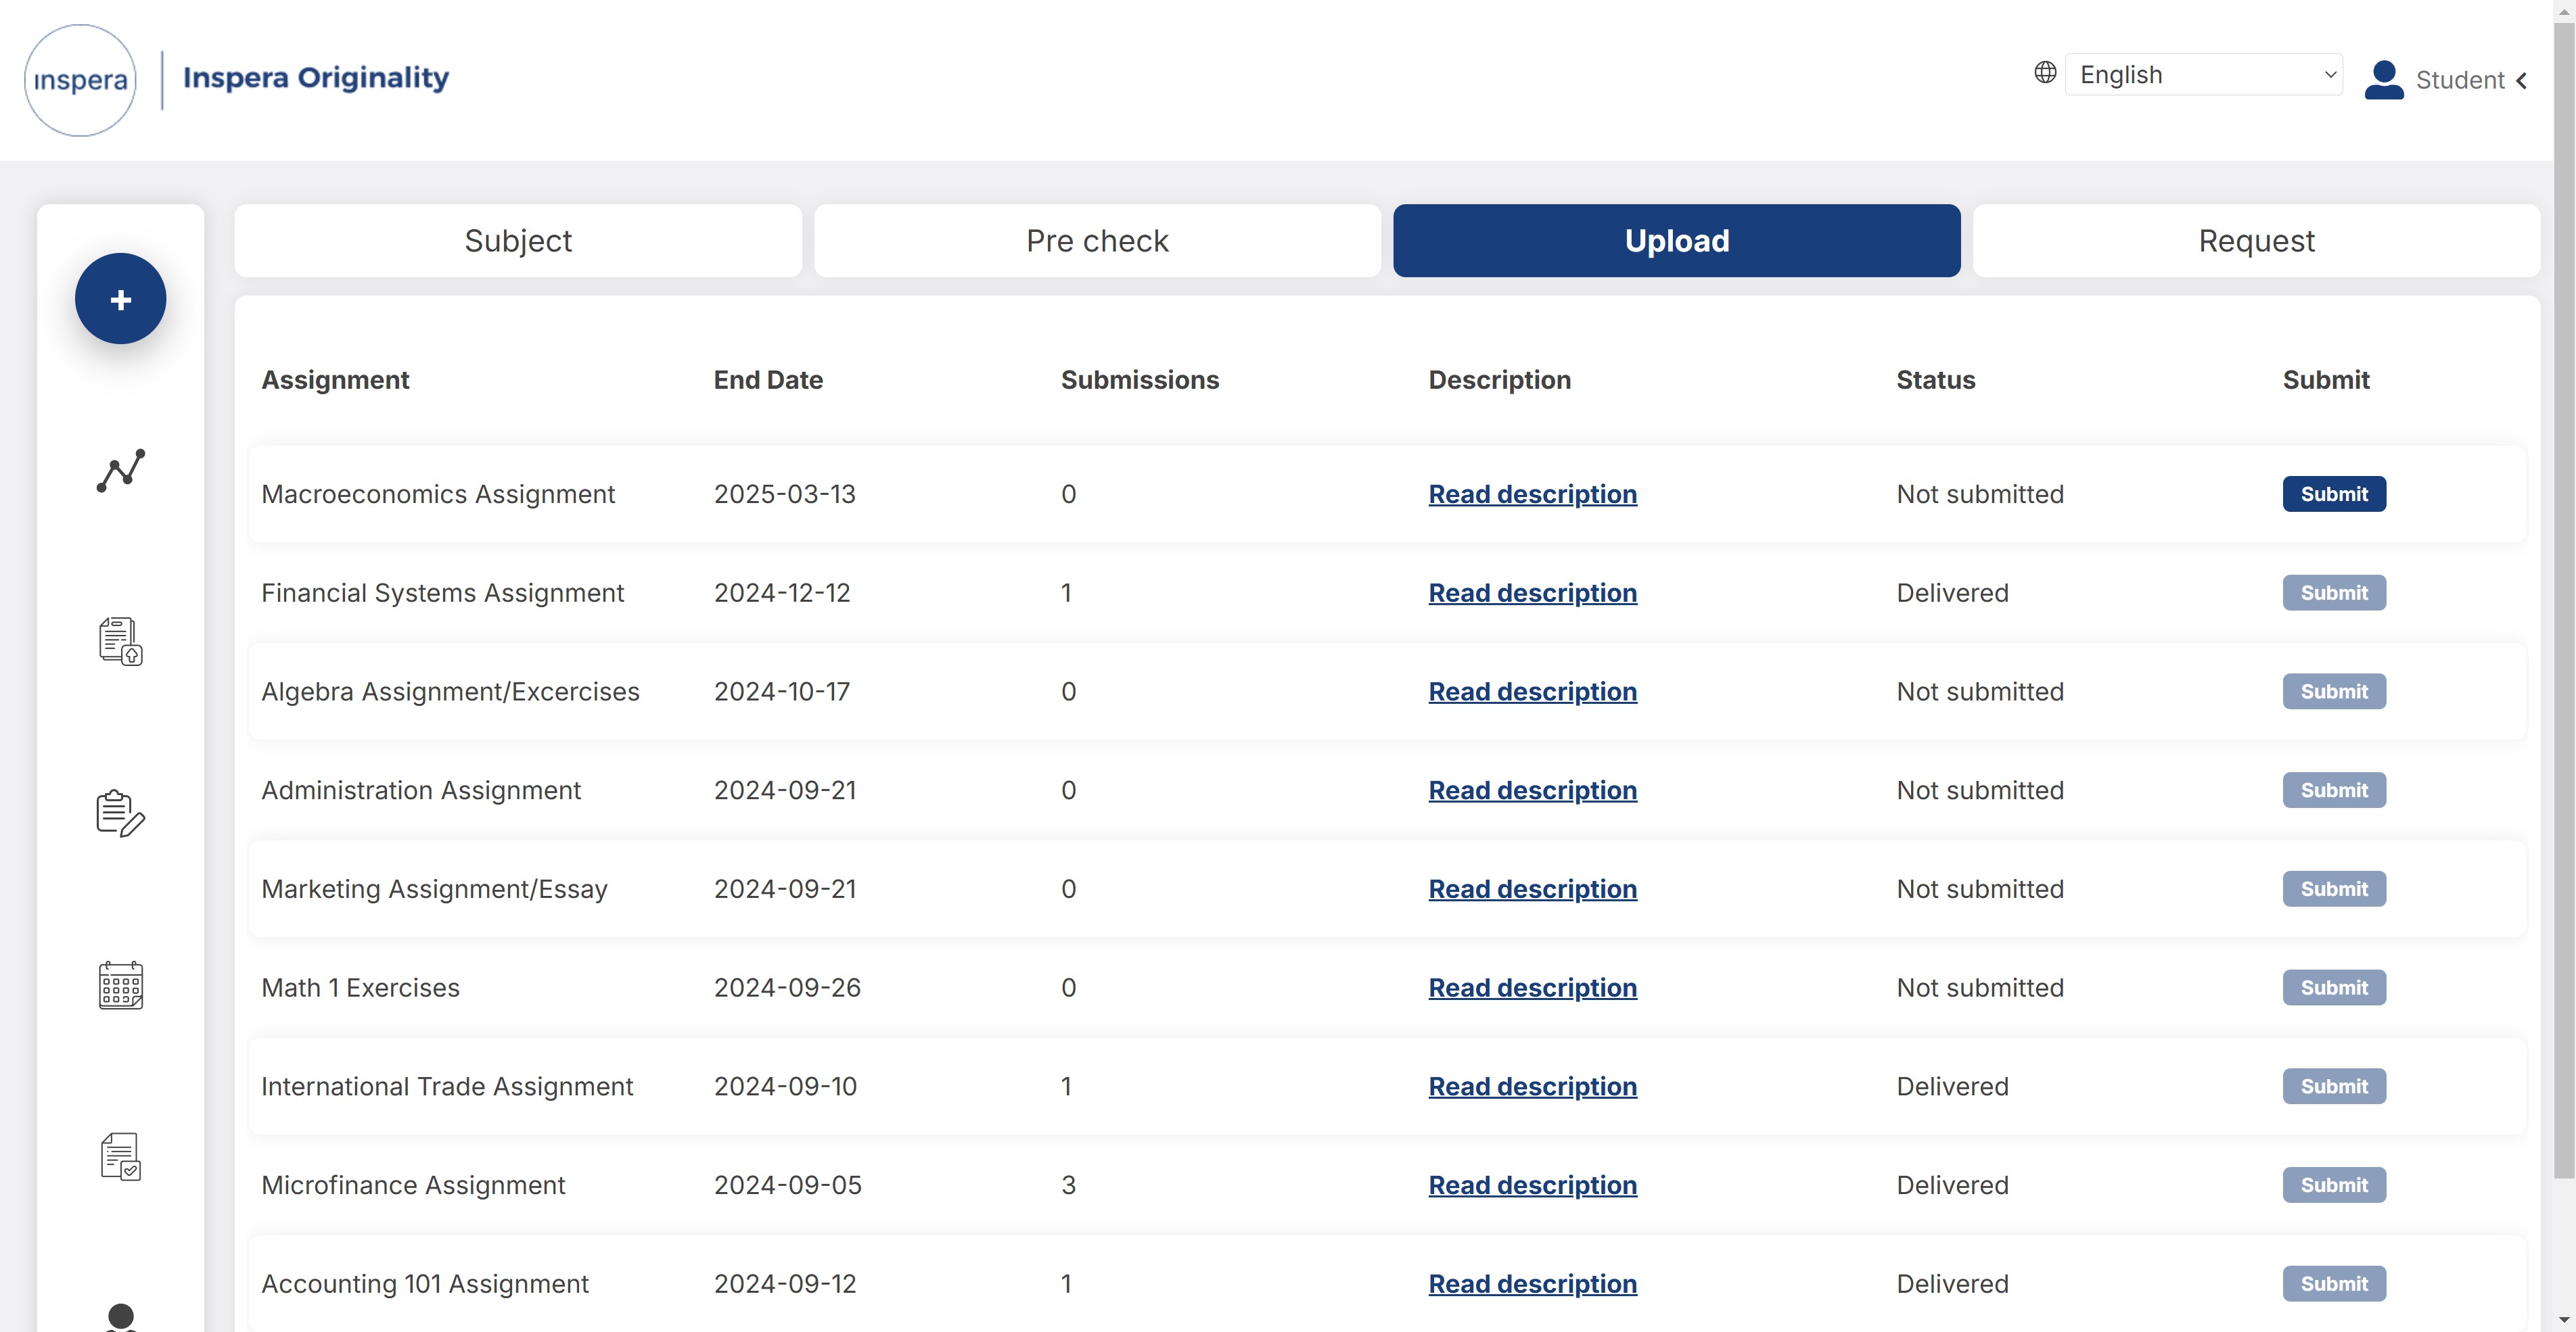Switch to the Subject tab
2576x1332 pixels.
[x=518, y=241]
